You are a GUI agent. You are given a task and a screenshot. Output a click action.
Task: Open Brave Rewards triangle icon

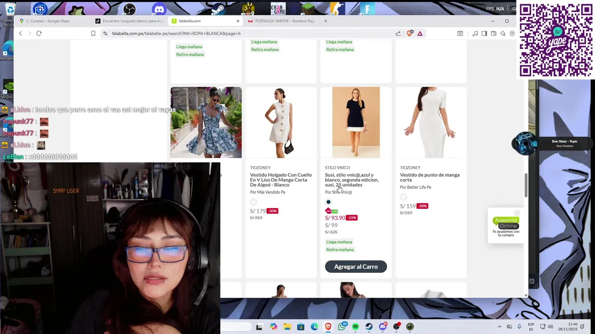[x=420, y=33]
